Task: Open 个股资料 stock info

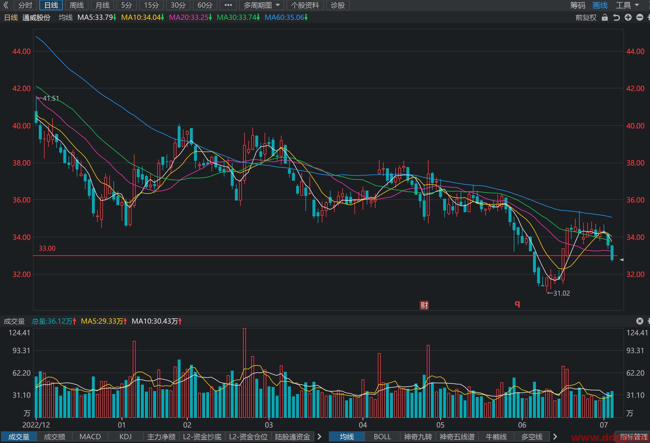Action: coord(305,5)
